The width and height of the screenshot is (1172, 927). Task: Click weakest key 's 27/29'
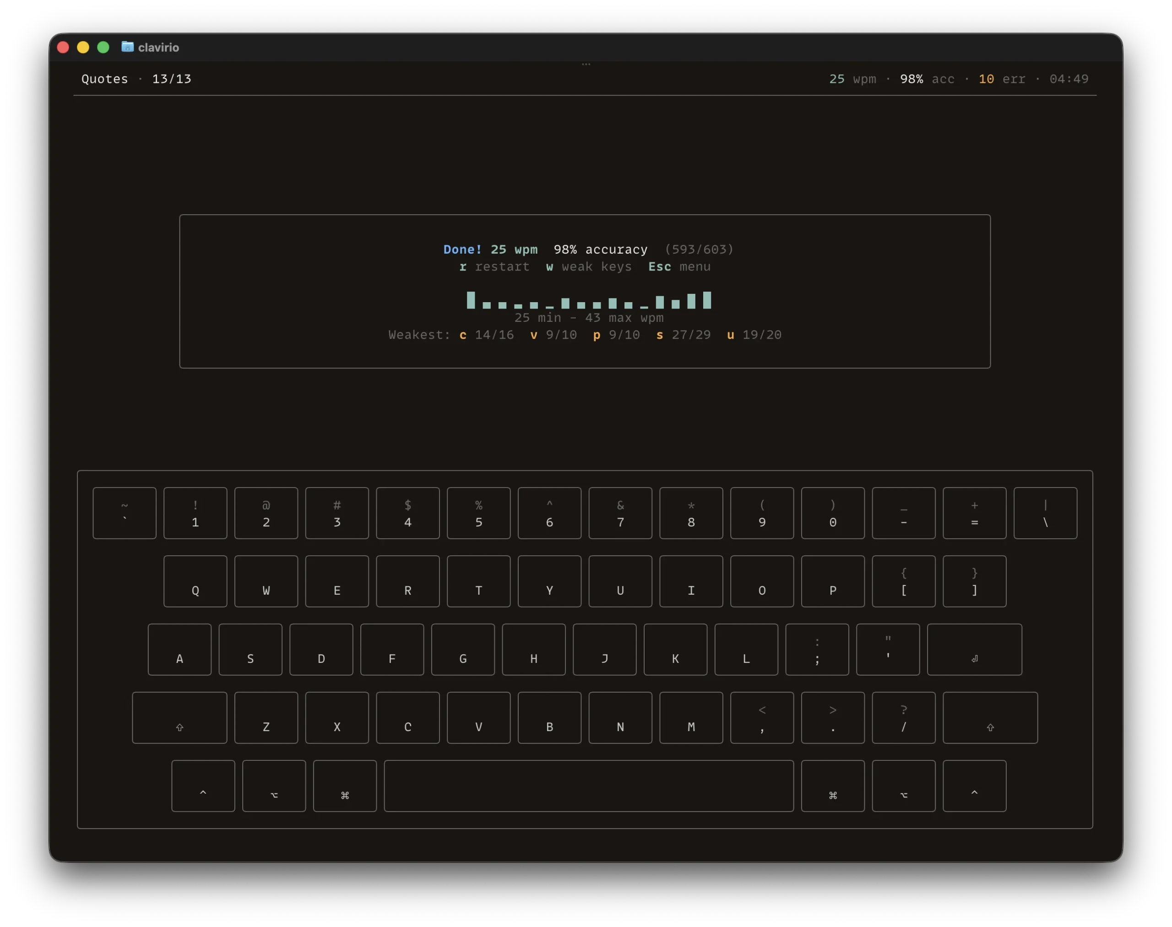click(x=683, y=335)
